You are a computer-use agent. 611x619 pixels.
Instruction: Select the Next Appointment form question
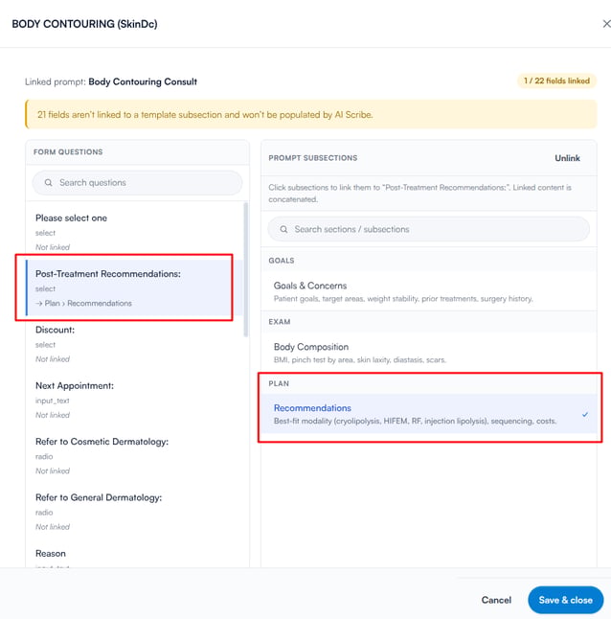(x=135, y=400)
